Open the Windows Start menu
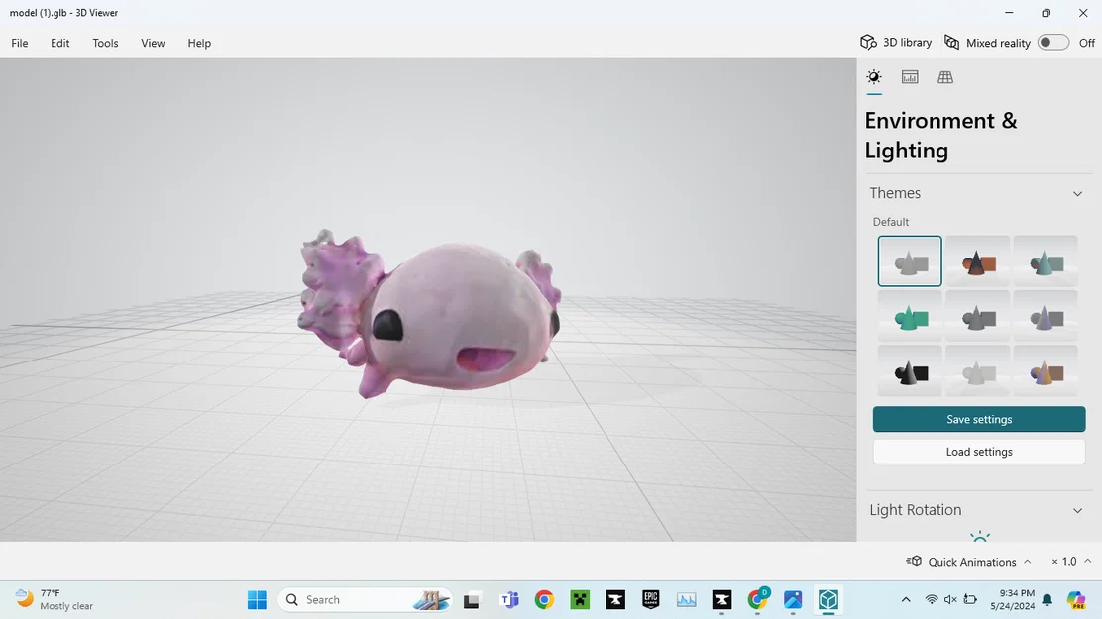Image resolution: width=1102 pixels, height=619 pixels. (x=257, y=600)
